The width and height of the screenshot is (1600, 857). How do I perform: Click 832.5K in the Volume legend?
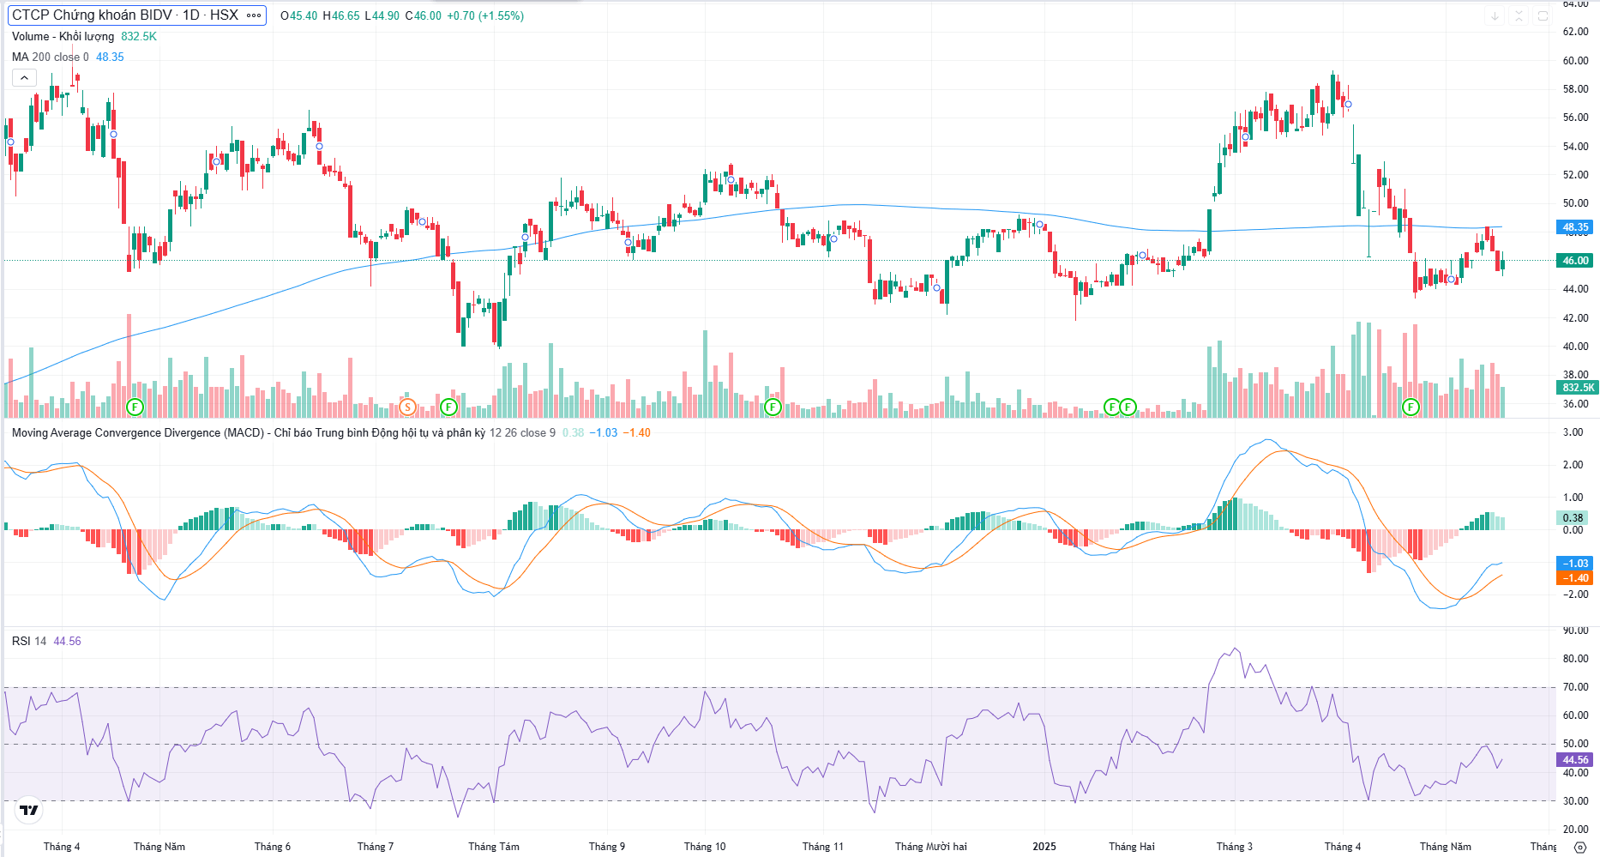click(x=139, y=36)
